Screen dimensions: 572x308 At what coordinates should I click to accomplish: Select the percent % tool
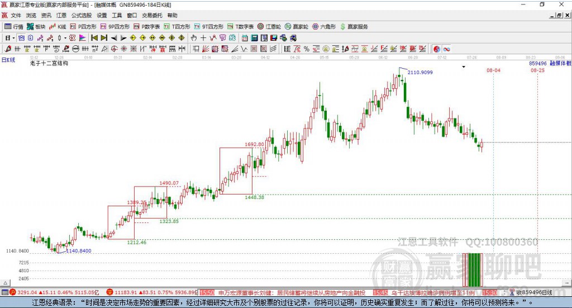pyautogui.click(x=307, y=49)
